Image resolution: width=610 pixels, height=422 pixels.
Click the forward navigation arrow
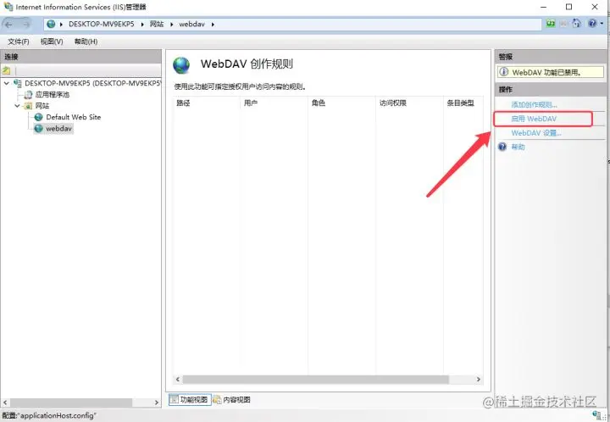[26, 25]
